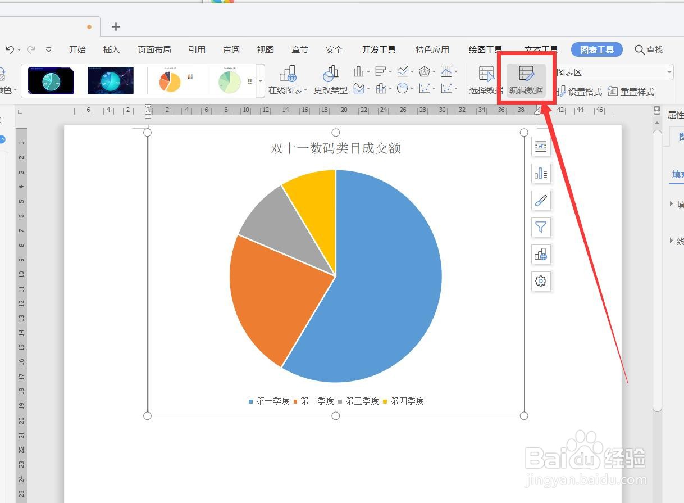Switch to the 插入 ribbon tab
Viewport: 684px width, 503px height.
click(111, 49)
